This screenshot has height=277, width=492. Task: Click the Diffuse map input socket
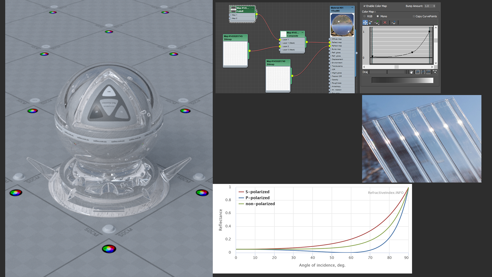click(x=330, y=39)
